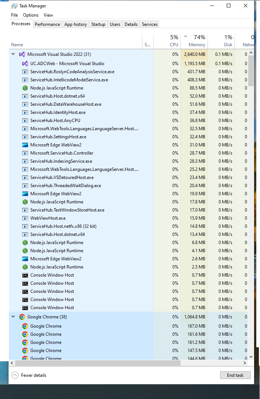This screenshot has height=399, width=260.
Task: Select the Node.js row using 4.1 MB
Action: (128, 251)
